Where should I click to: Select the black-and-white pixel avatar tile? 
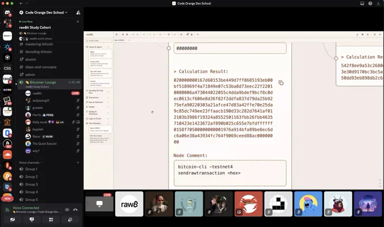click(278, 204)
